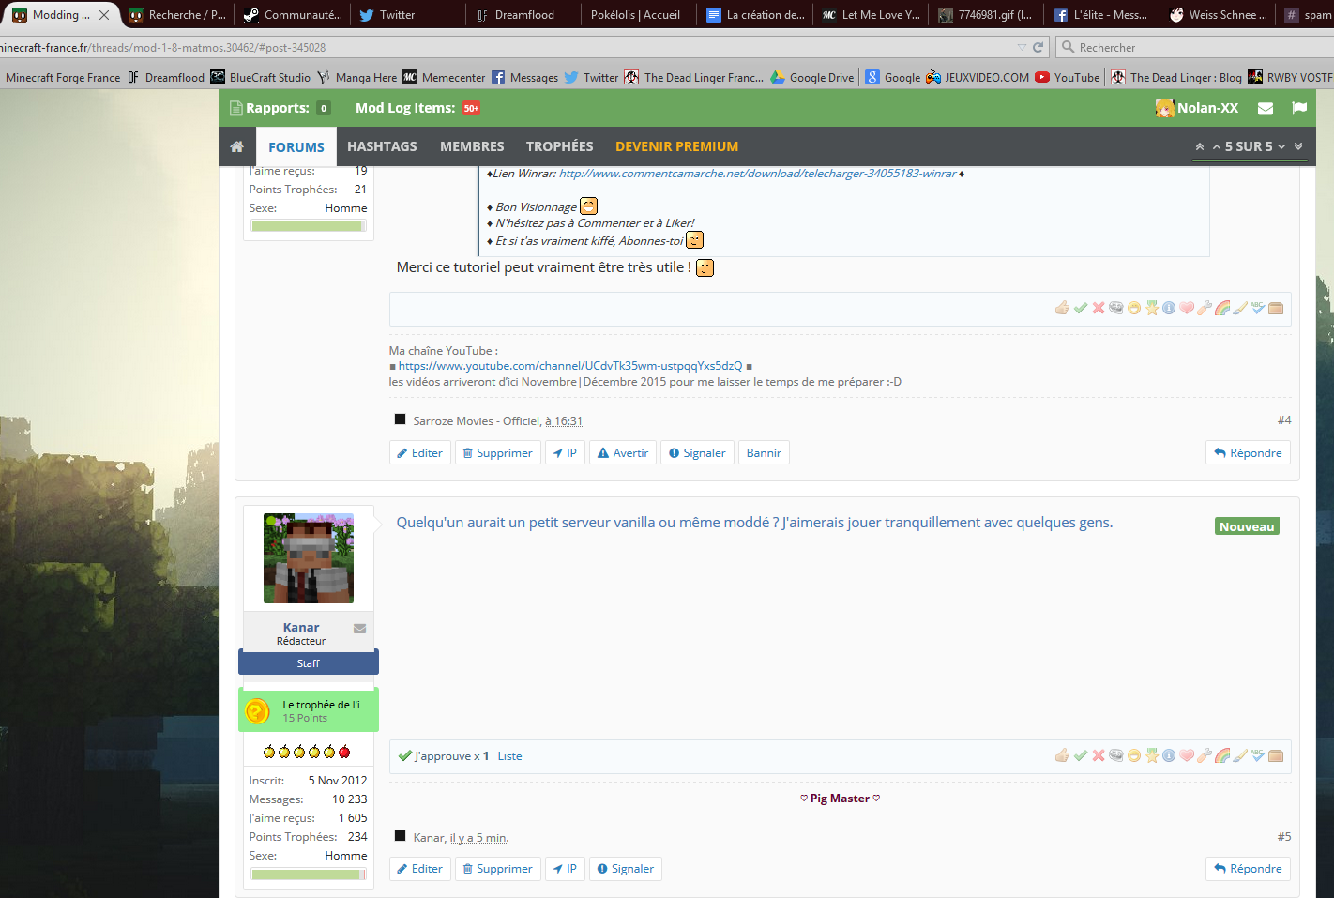
Task: Open the alerts flag icon in the header
Action: tap(1299, 109)
